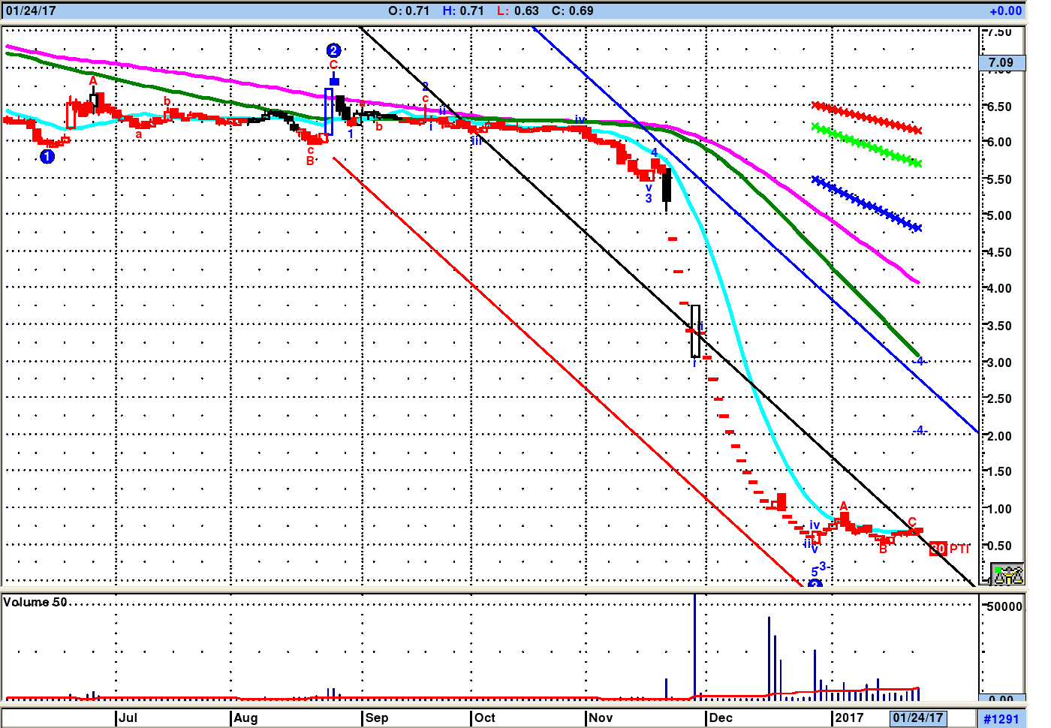Select the red X-marked projection line
This screenshot has width=1051, height=728.
coord(866,118)
